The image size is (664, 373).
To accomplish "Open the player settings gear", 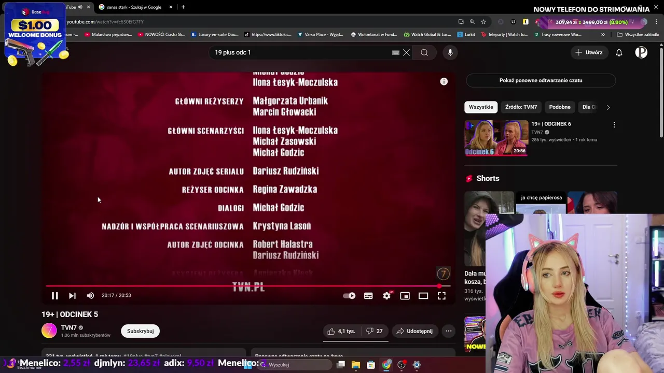I will tap(386, 295).
